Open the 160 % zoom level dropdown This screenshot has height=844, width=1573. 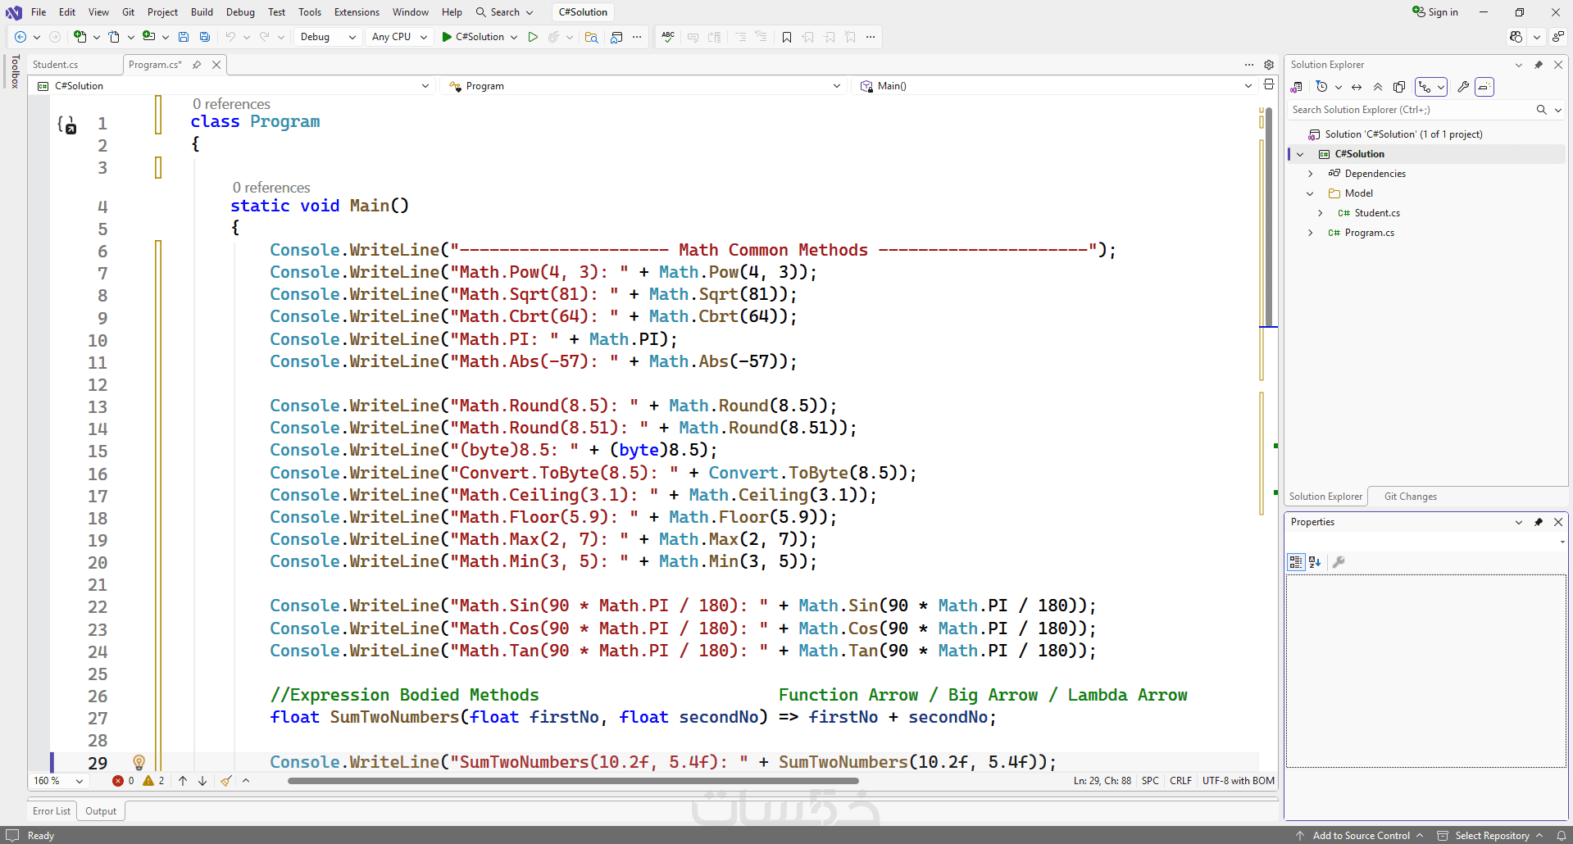[80, 781]
